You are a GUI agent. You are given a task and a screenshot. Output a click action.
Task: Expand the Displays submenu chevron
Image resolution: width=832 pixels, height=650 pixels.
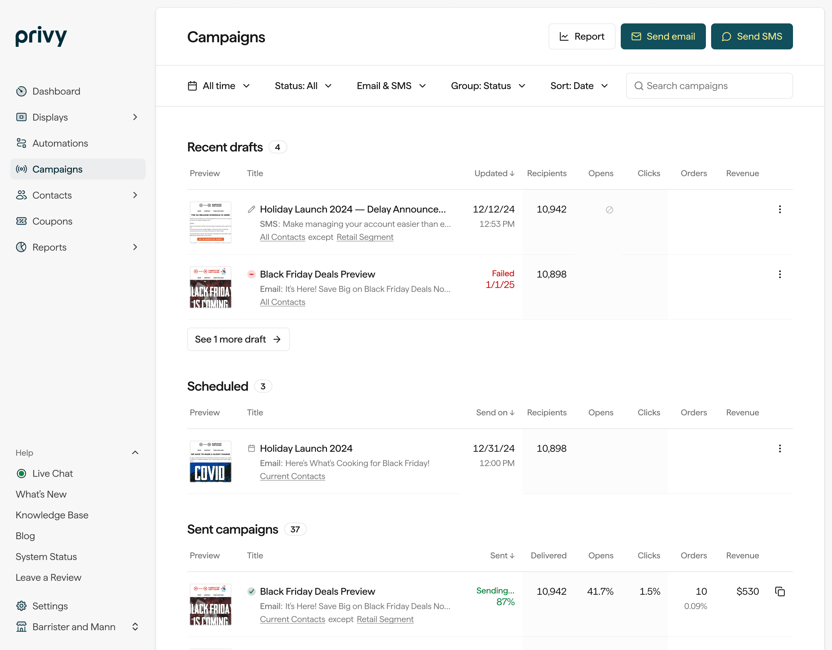point(135,117)
